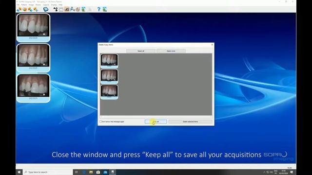Viewport: 312px width, 175px height.
Task: Click the third patient folder toolbar icon
Action: tap(30, 9)
